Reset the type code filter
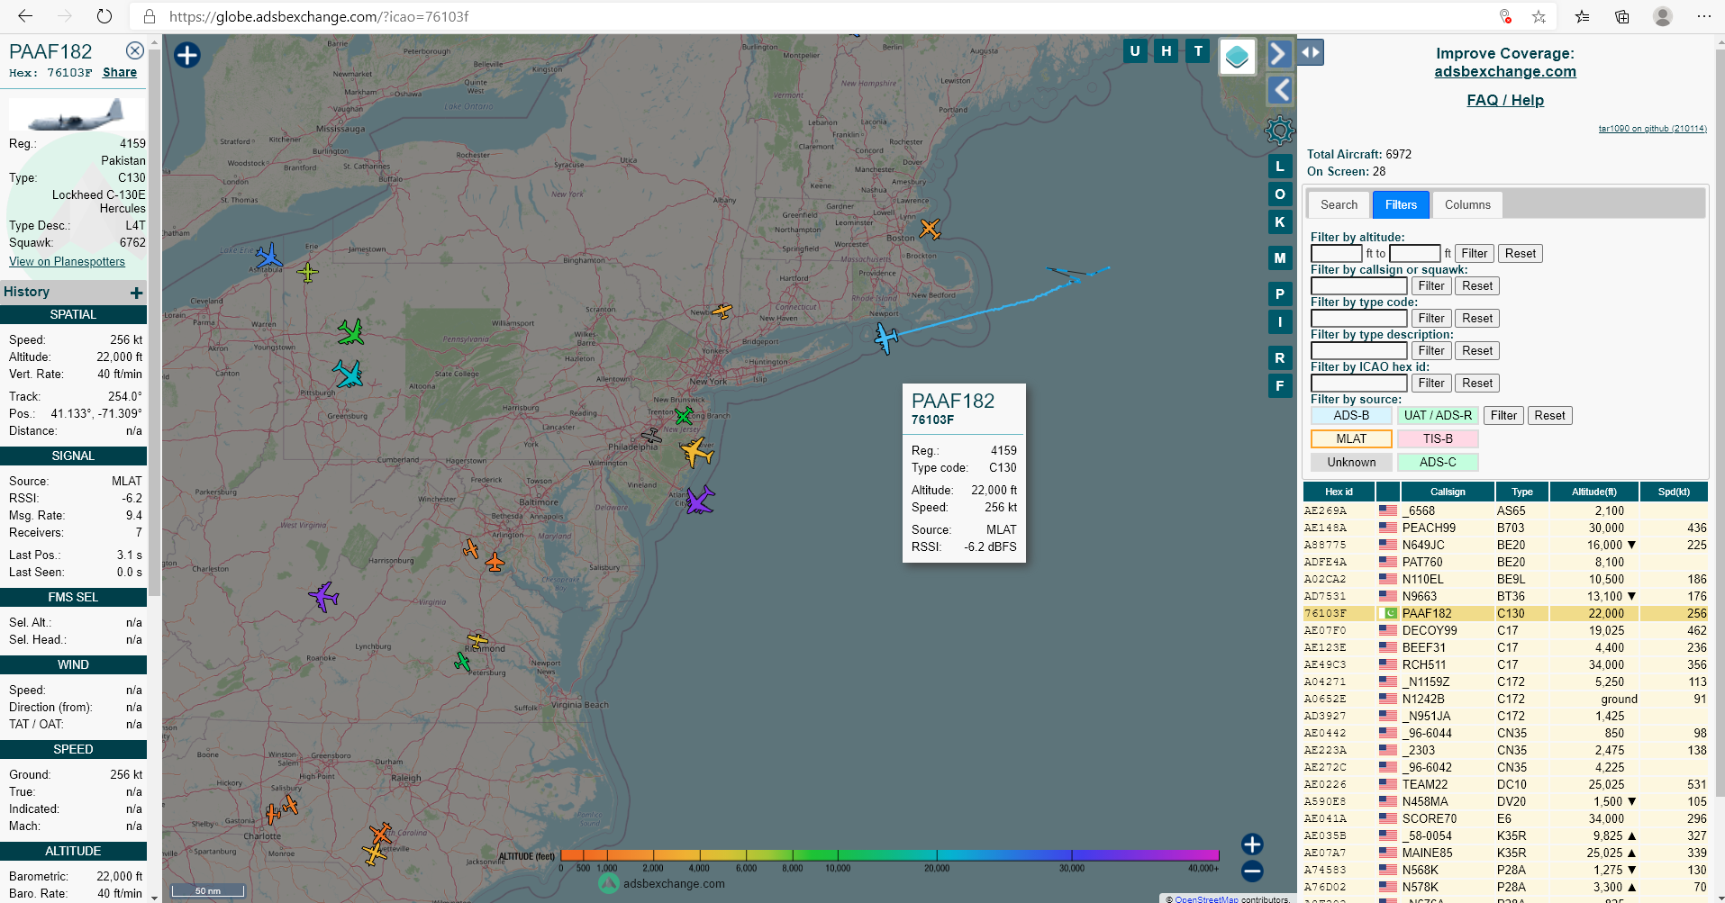This screenshot has height=903, width=1725. point(1477,319)
